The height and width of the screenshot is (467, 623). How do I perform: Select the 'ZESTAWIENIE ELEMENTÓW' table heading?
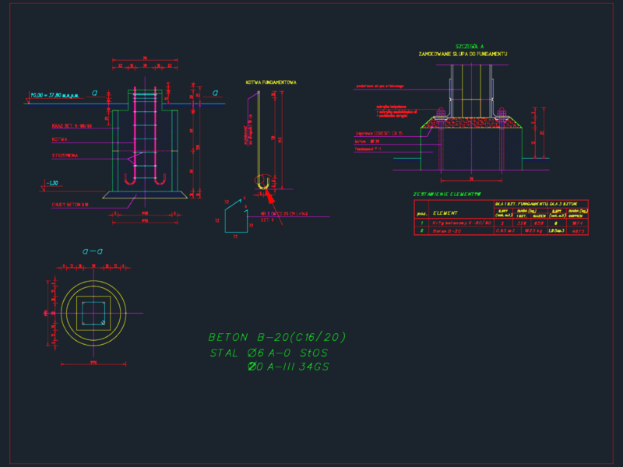[447, 194]
